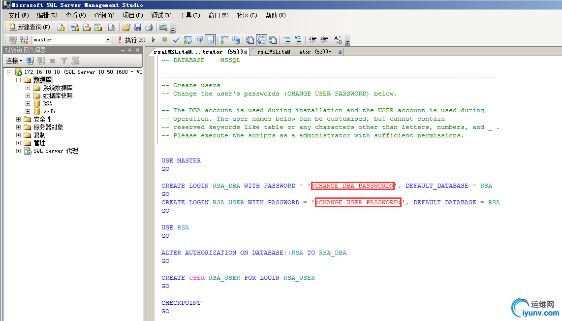Viewport: 562px width, 321px height.
Task: Open the Community (社区) menu
Action: click(x=247, y=15)
